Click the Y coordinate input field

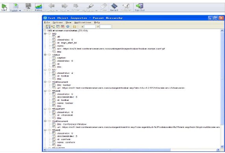click(x=105, y=27)
